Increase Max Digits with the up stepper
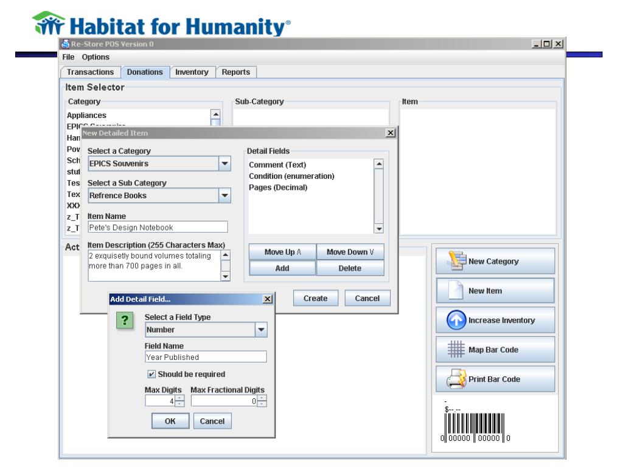Viewport: 623px width, 467px height. (x=179, y=398)
